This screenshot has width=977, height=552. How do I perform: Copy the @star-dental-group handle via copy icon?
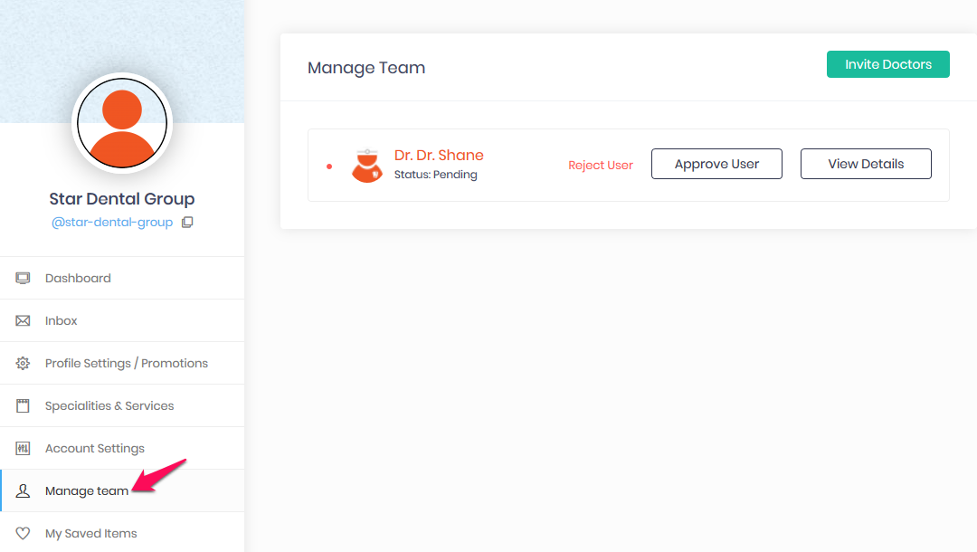point(187,223)
